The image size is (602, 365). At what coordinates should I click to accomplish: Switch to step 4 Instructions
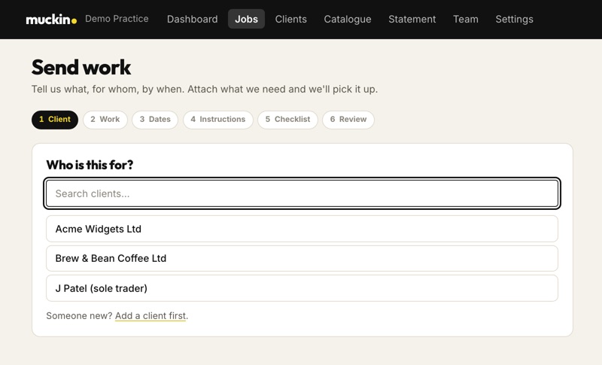point(218,120)
